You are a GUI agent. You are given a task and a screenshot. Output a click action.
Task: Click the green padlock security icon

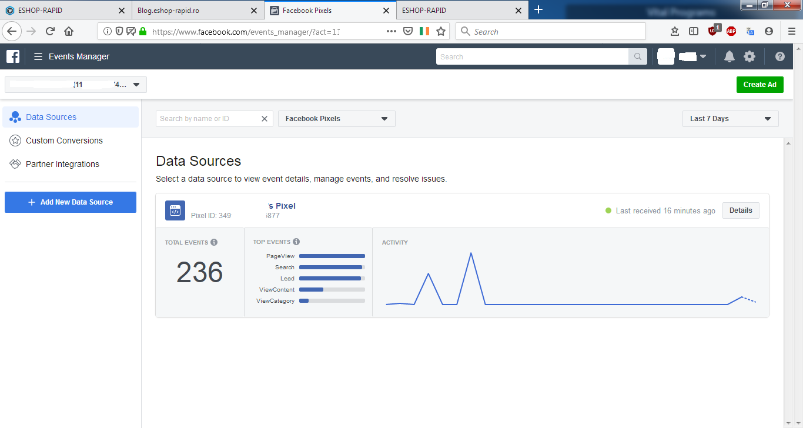point(143,31)
